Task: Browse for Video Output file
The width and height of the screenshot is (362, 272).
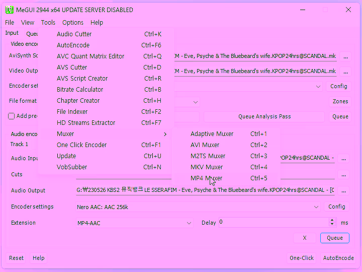Action: pos(345,72)
